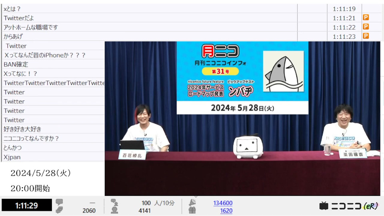
Task: Click the stacked speech bubbles total comments icon
Action: pyautogui.click(x=59, y=210)
